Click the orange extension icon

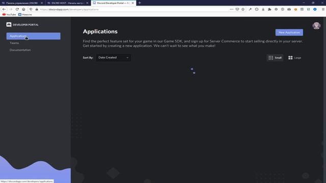(x=295, y=9)
